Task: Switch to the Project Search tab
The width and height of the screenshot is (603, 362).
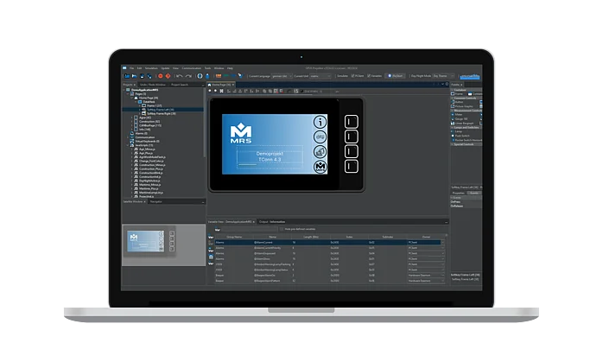Action: [180, 85]
